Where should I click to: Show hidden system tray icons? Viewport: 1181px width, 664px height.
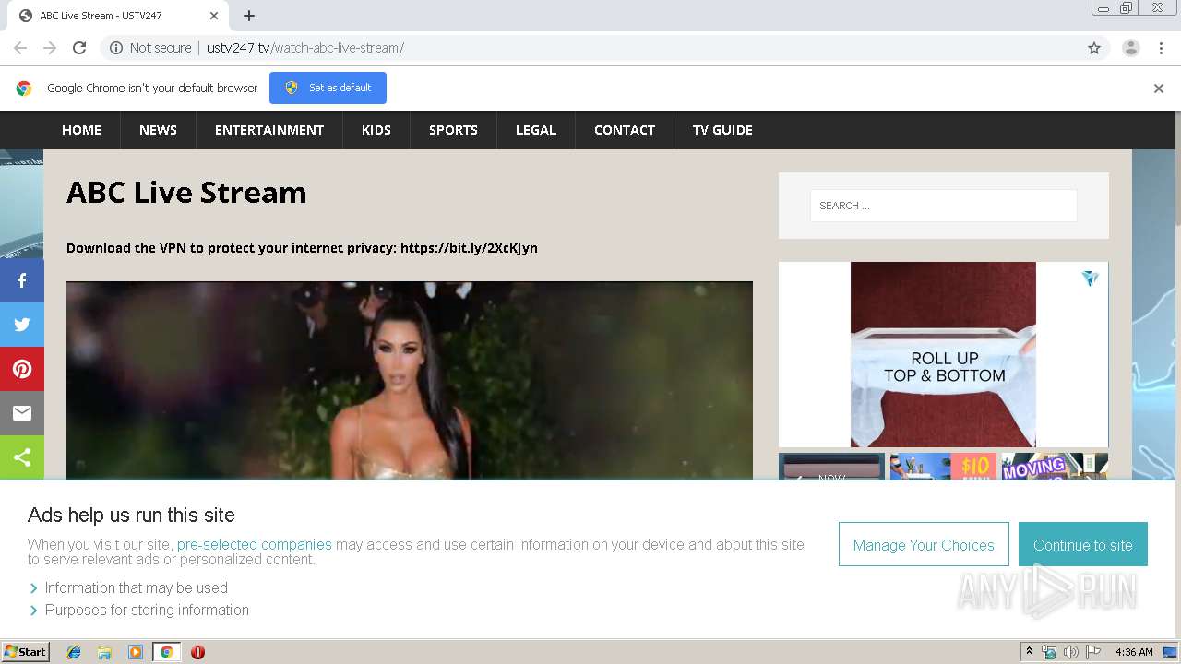pyautogui.click(x=1029, y=652)
